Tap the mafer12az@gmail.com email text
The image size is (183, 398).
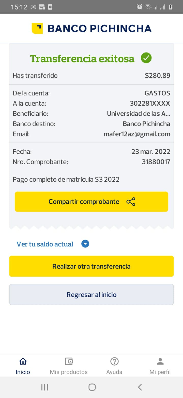tap(137, 134)
